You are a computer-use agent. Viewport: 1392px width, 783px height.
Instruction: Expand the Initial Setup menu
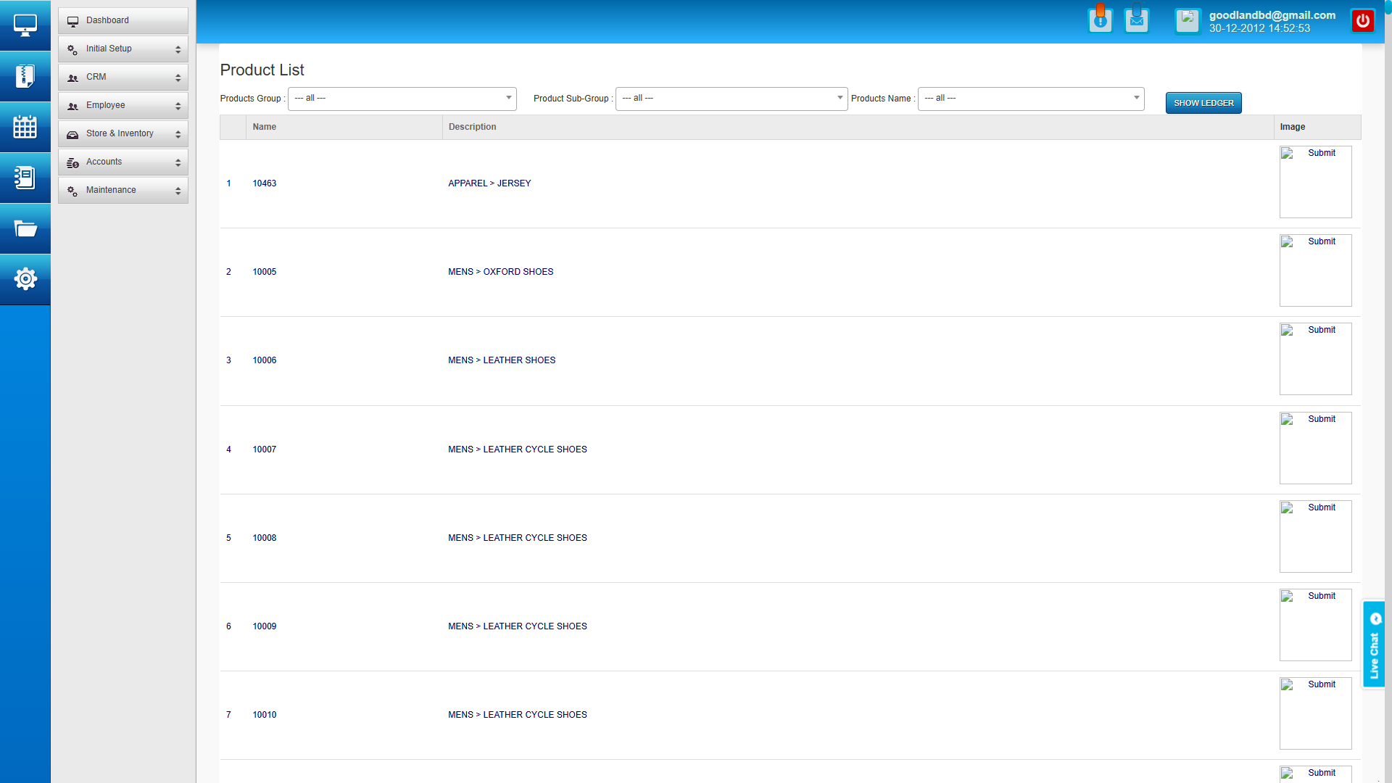coord(123,49)
